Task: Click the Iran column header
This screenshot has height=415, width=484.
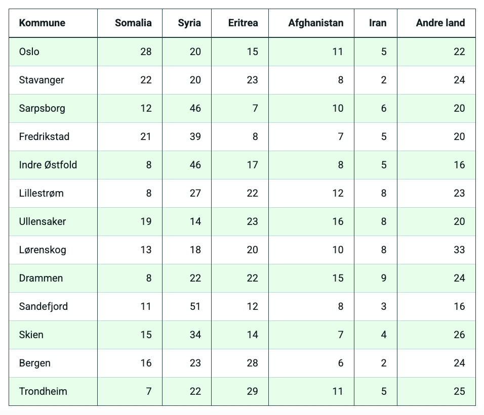Action: tap(378, 23)
